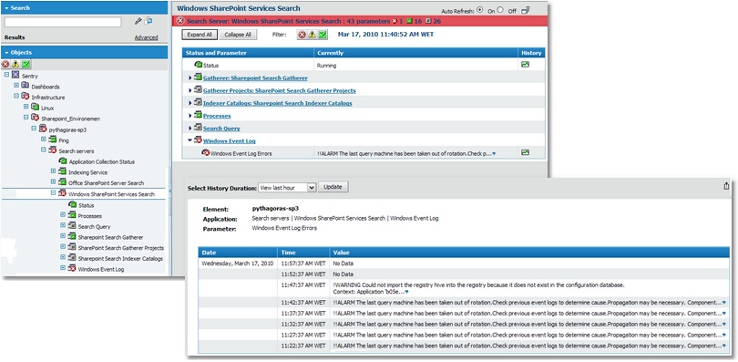This screenshot has width=738, height=362.
Task: Expand truncated ALARM message in Currently column
Action: pos(494,154)
